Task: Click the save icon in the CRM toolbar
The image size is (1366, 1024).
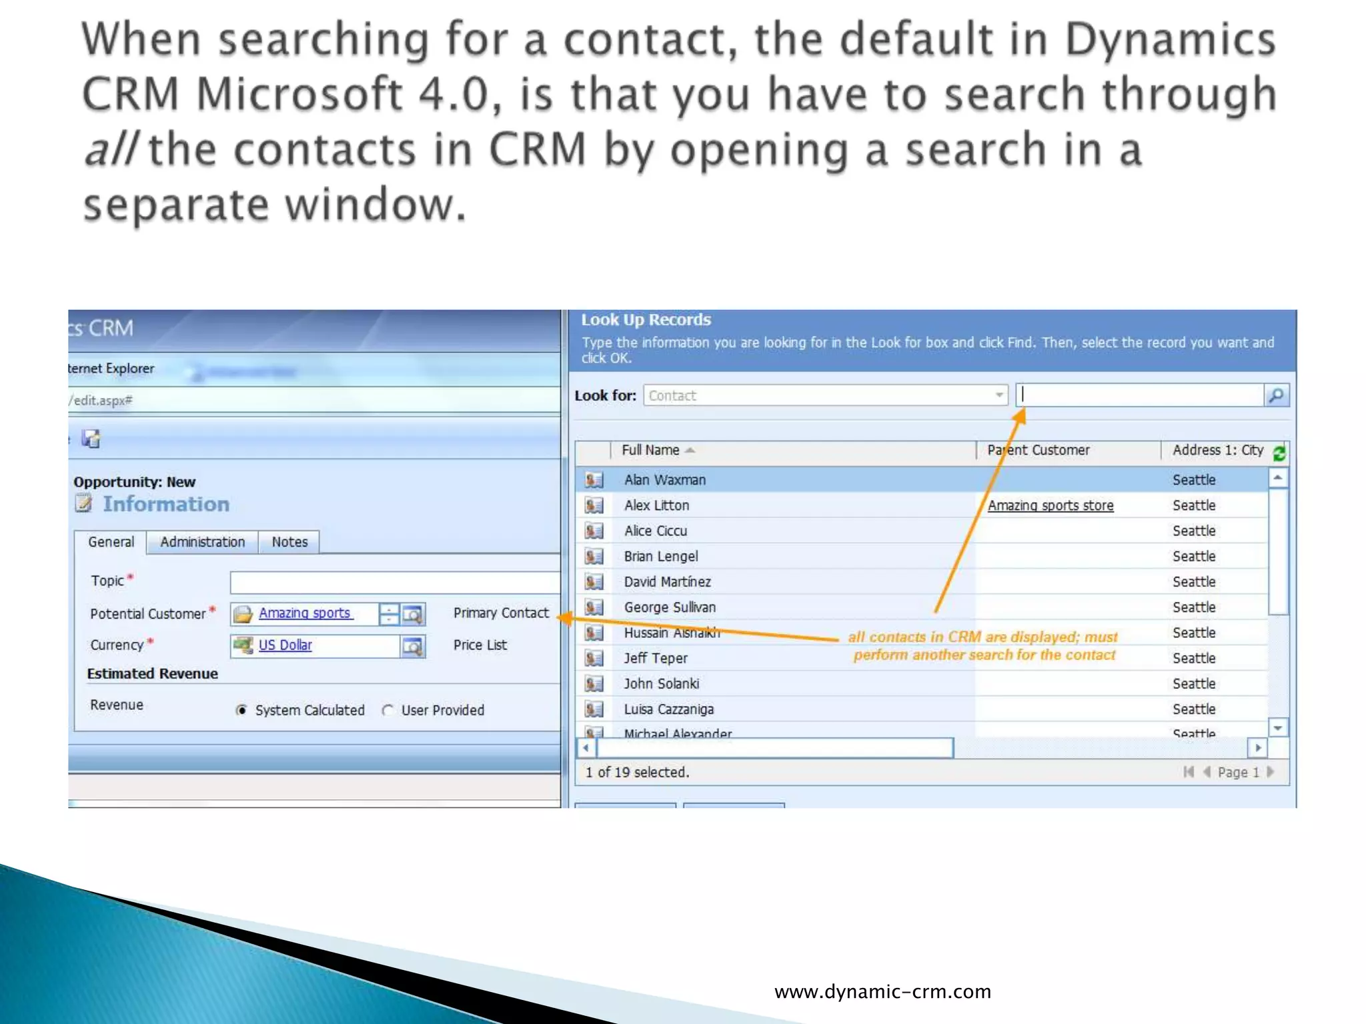Action: click(x=91, y=439)
